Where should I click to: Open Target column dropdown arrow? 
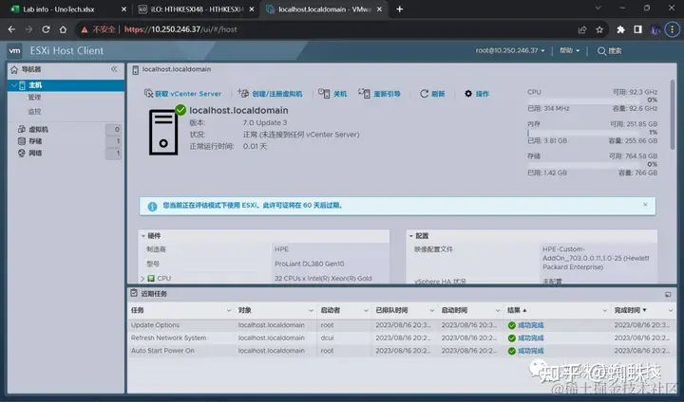click(311, 311)
